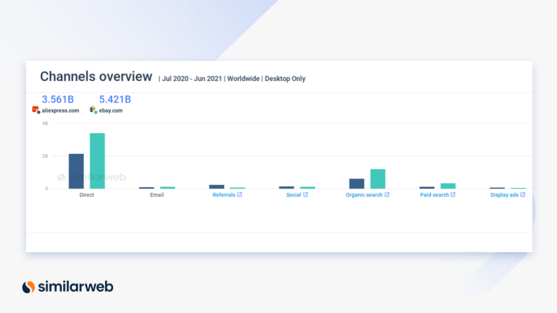The height and width of the screenshot is (313, 557).
Task: Click the 5.421B total value
Action: click(x=115, y=99)
